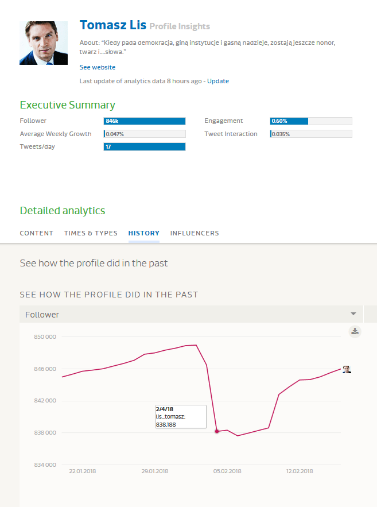Open the See website link
The width and height of the screenshot is (377, 507).
[98, 67]
